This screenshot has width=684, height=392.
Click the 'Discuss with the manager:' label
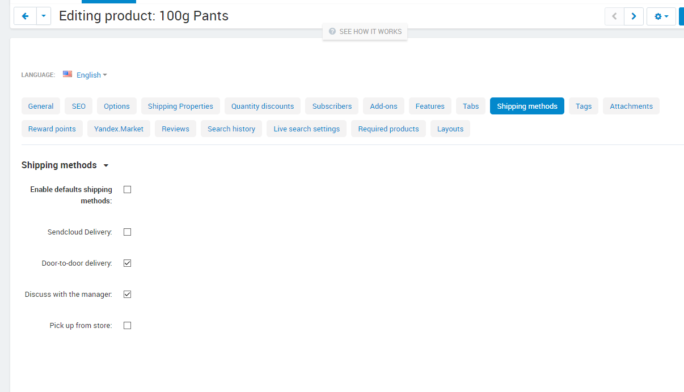click(x=69, y=295)
